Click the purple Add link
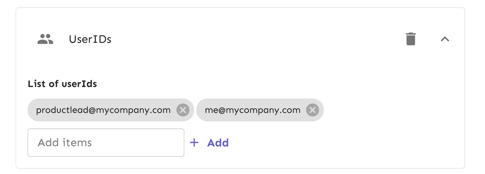This screenshot has height=174, width=485. 218,143
